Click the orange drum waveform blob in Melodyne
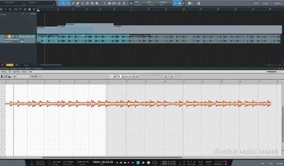The height and width of the screenshot is (166, 284). click(138, 103)
